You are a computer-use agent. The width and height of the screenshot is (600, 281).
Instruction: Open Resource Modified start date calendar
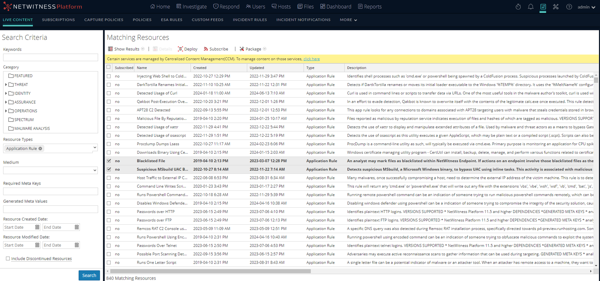pos(37,245)
